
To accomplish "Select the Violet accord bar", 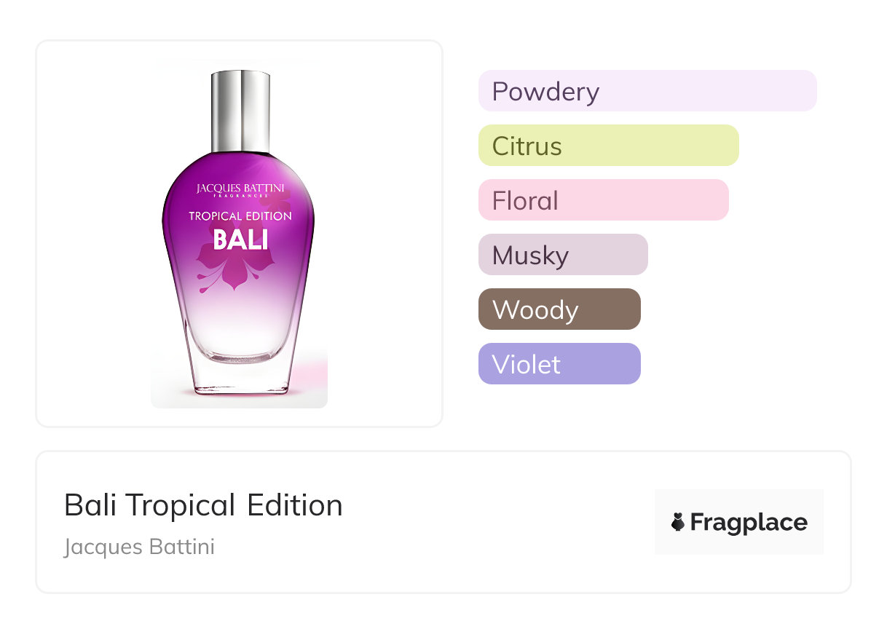I will pos(559,364).
